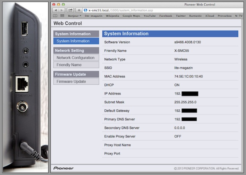Viewport: 246px width, 175px height.
Task: Open the Share button in toolbar
Action: [x=70, y=10]
